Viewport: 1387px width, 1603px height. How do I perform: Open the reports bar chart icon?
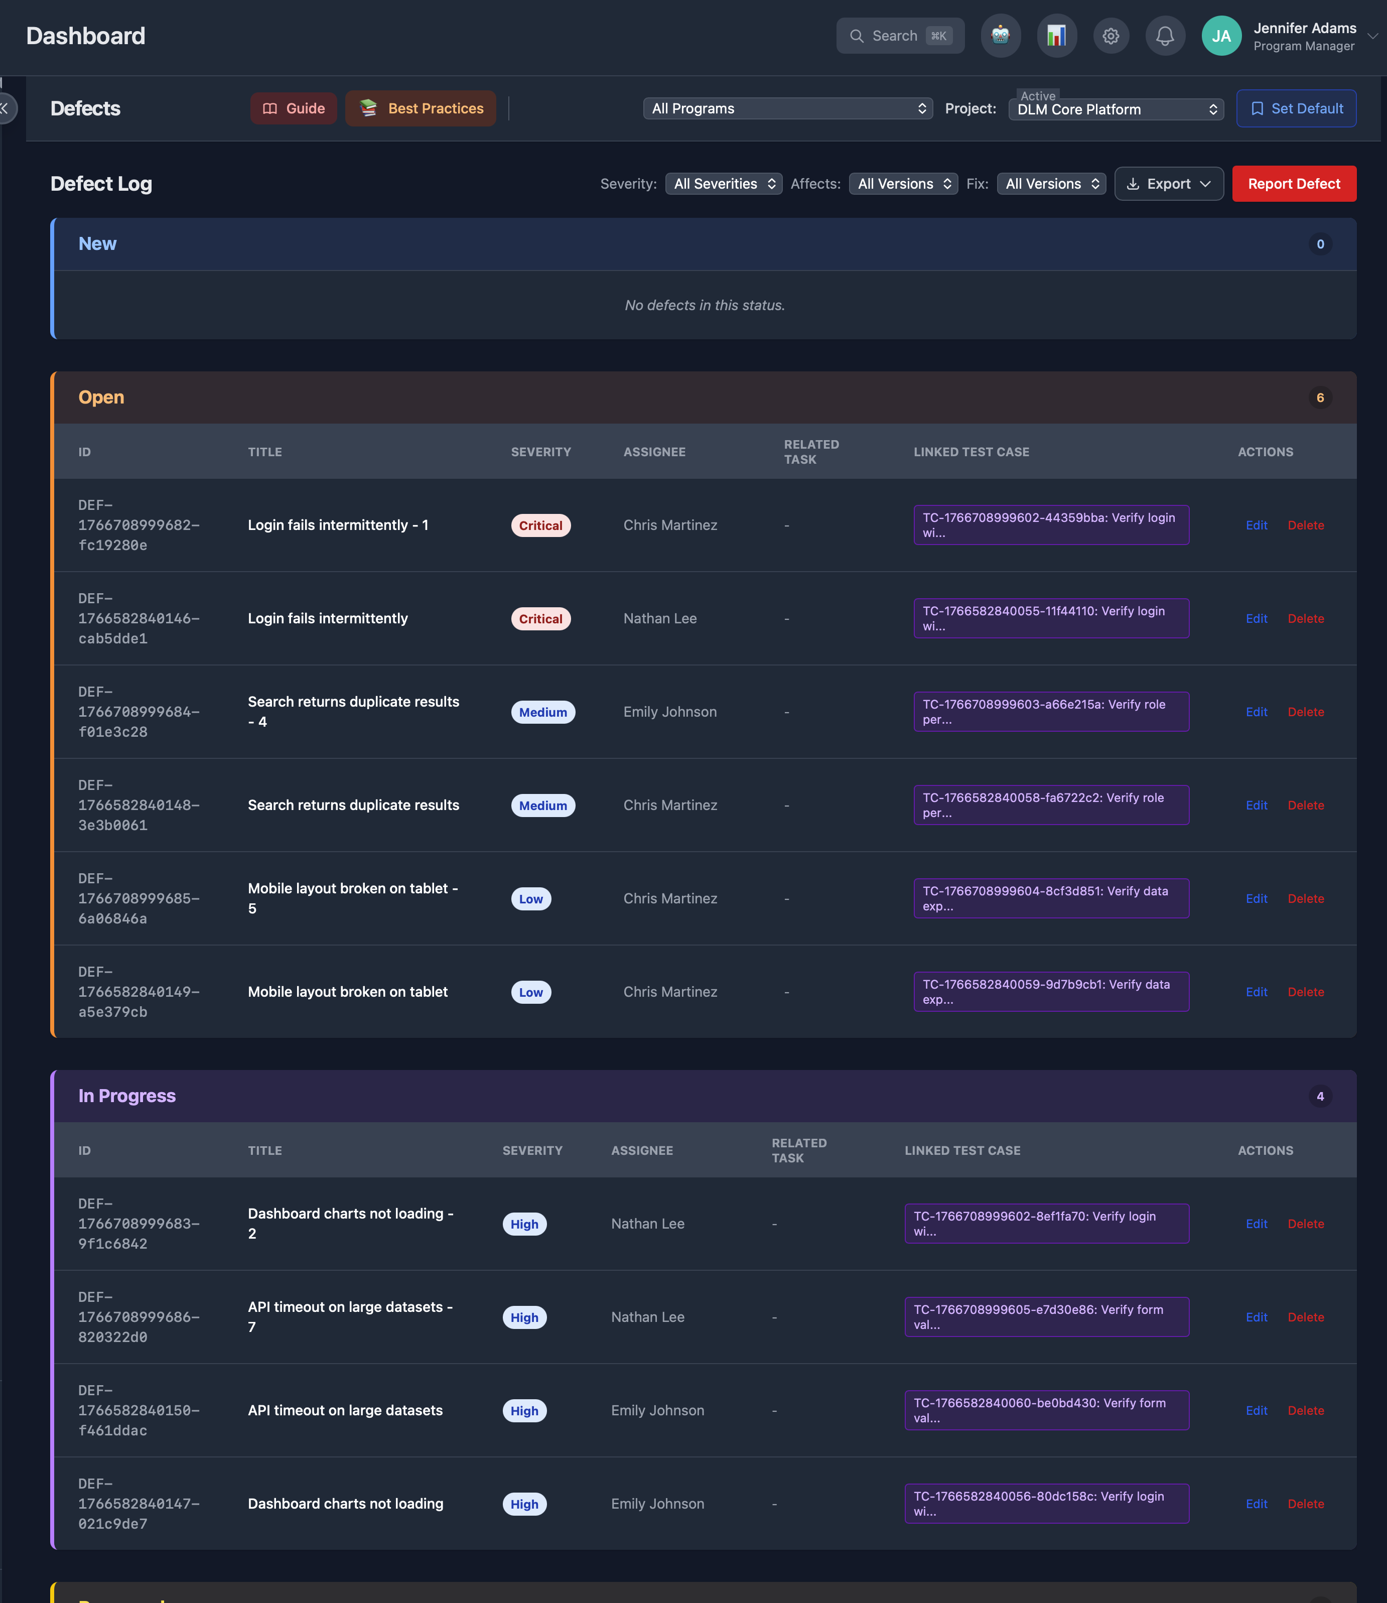(x=1056, y=36)
